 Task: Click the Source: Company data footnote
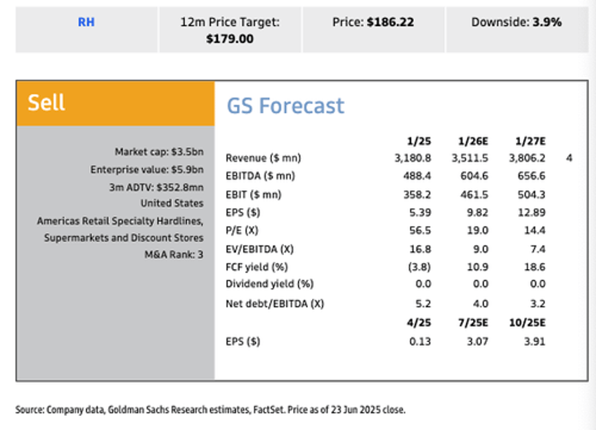(x=210, y=410)
